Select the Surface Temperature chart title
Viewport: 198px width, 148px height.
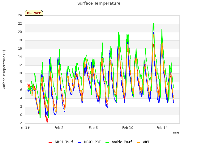click(99, 3)
